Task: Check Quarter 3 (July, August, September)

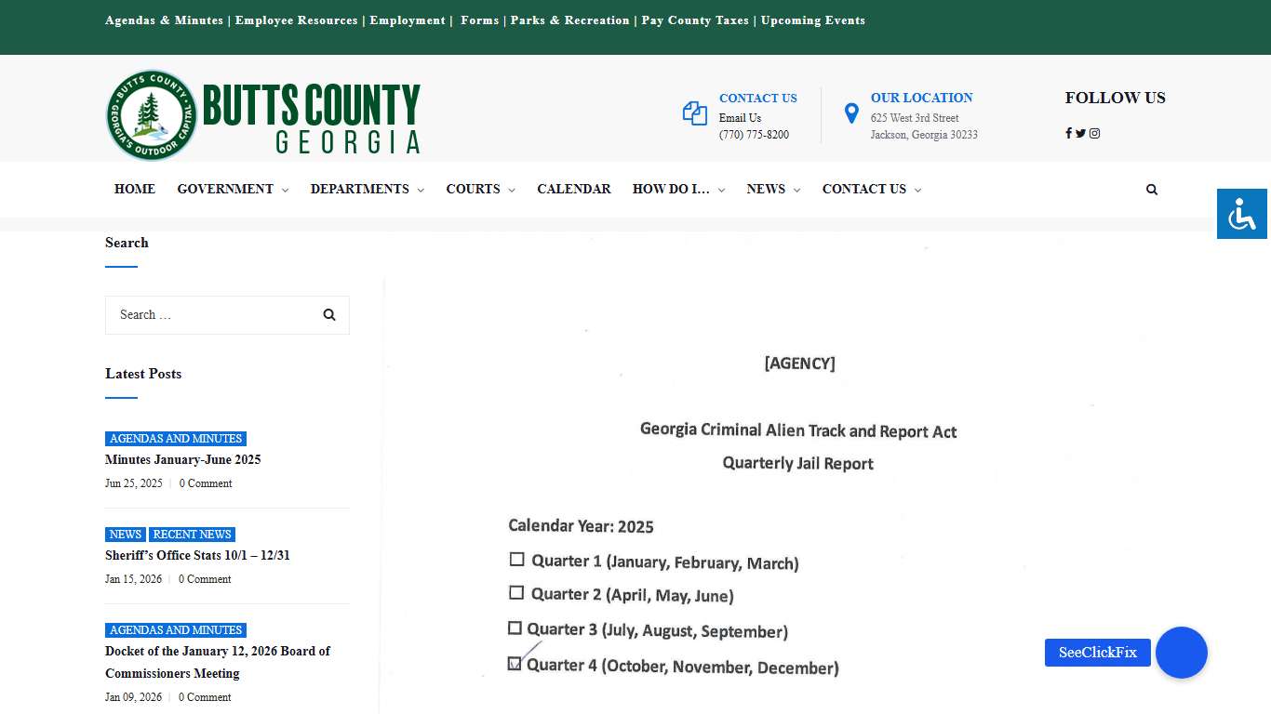Action: pos(515,628)
